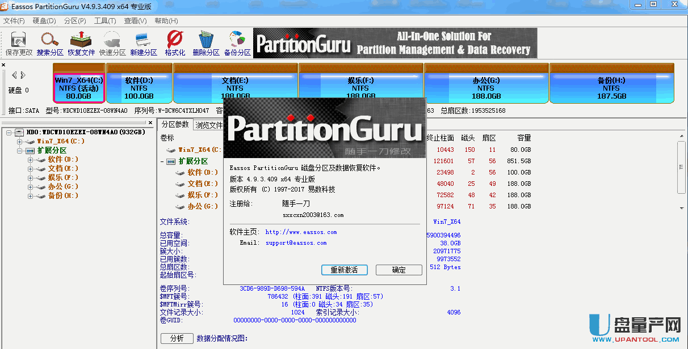This screenshot has width=688, height=349.
Task: Click the 分析 analyze button
Action: click(x=177, y=338)
